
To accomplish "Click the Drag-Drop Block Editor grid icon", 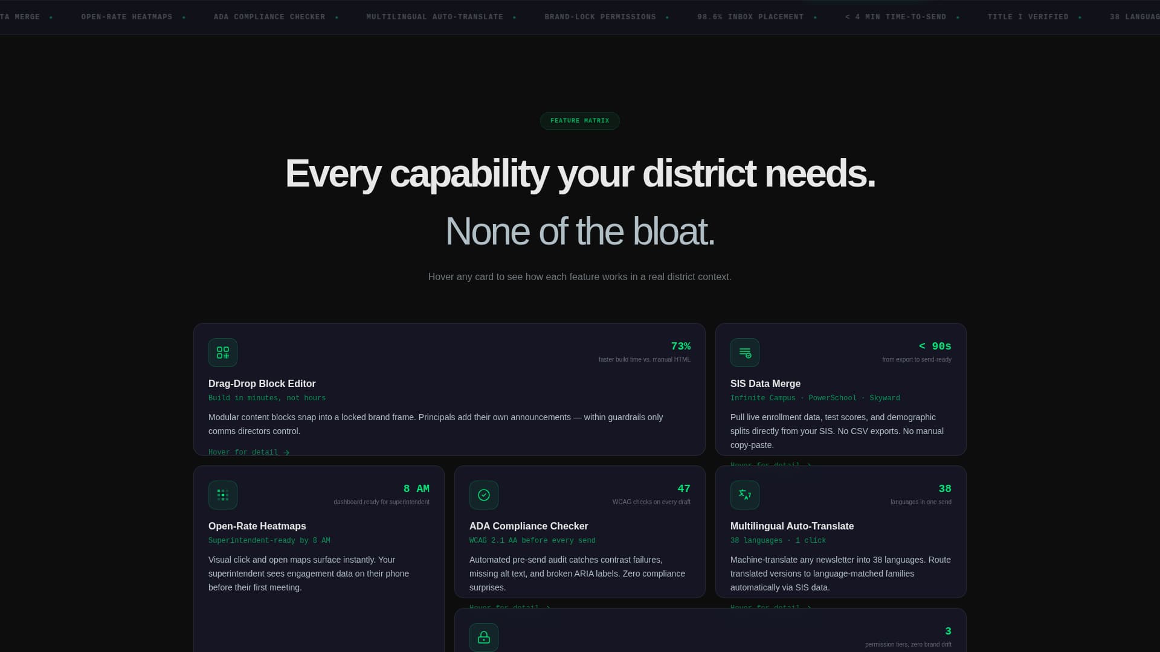I will pos(223,353).
